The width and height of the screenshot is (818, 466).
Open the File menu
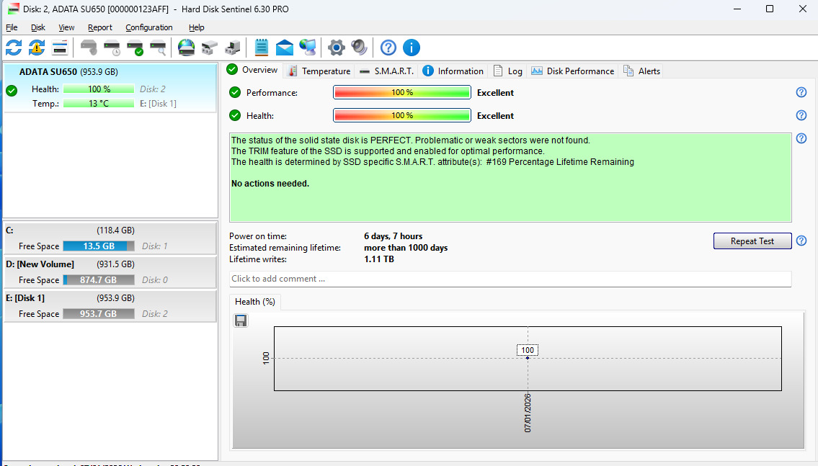(12, 27)
